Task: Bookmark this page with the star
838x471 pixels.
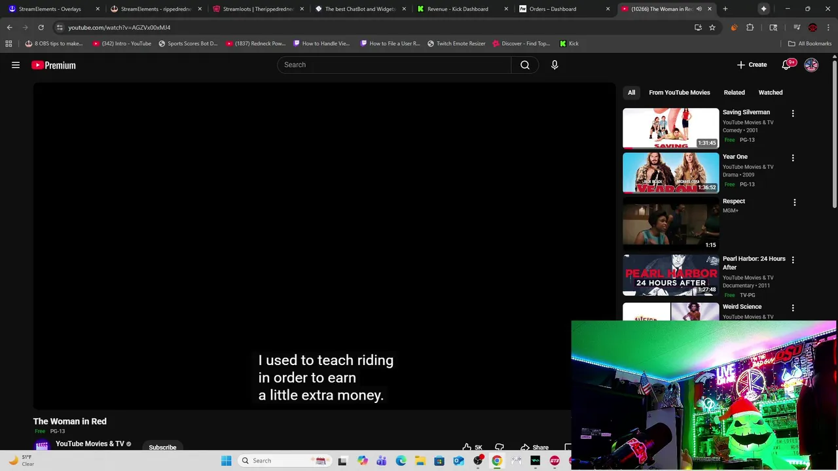Action: pos(712,27)
